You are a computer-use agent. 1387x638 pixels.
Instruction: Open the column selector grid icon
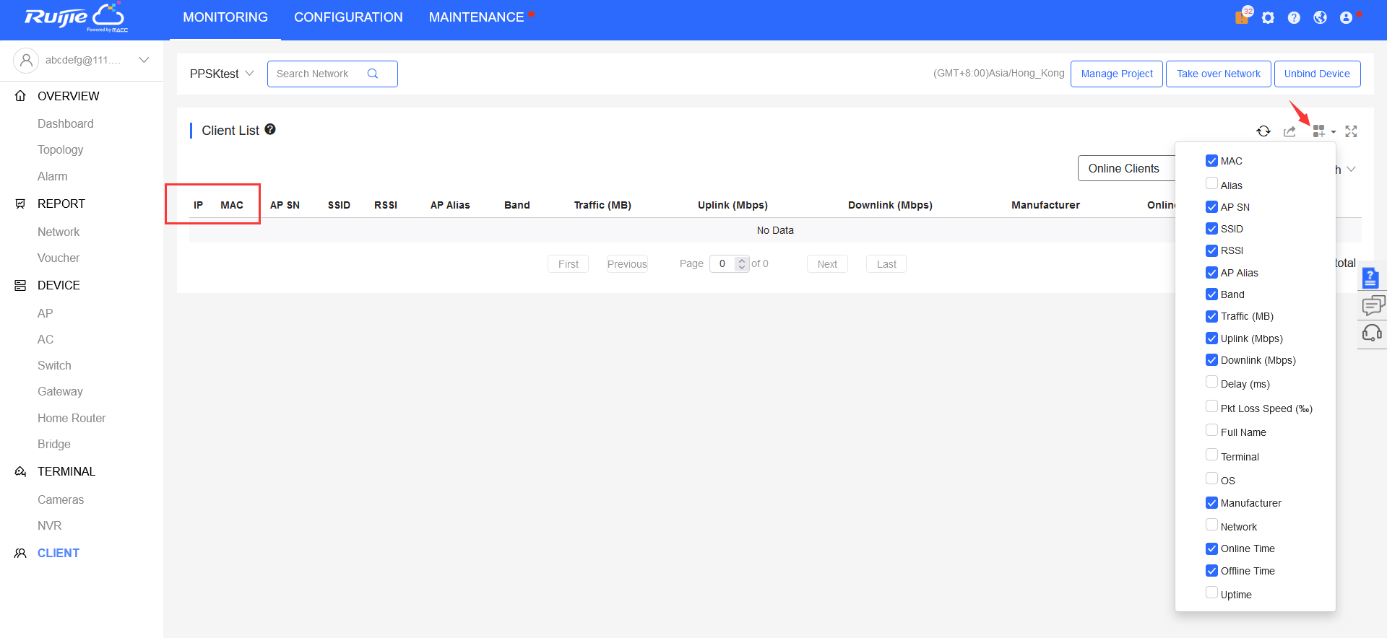1319,131
